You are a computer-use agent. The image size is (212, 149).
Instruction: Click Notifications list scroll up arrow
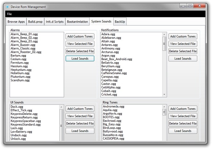[x=164, y=34]
